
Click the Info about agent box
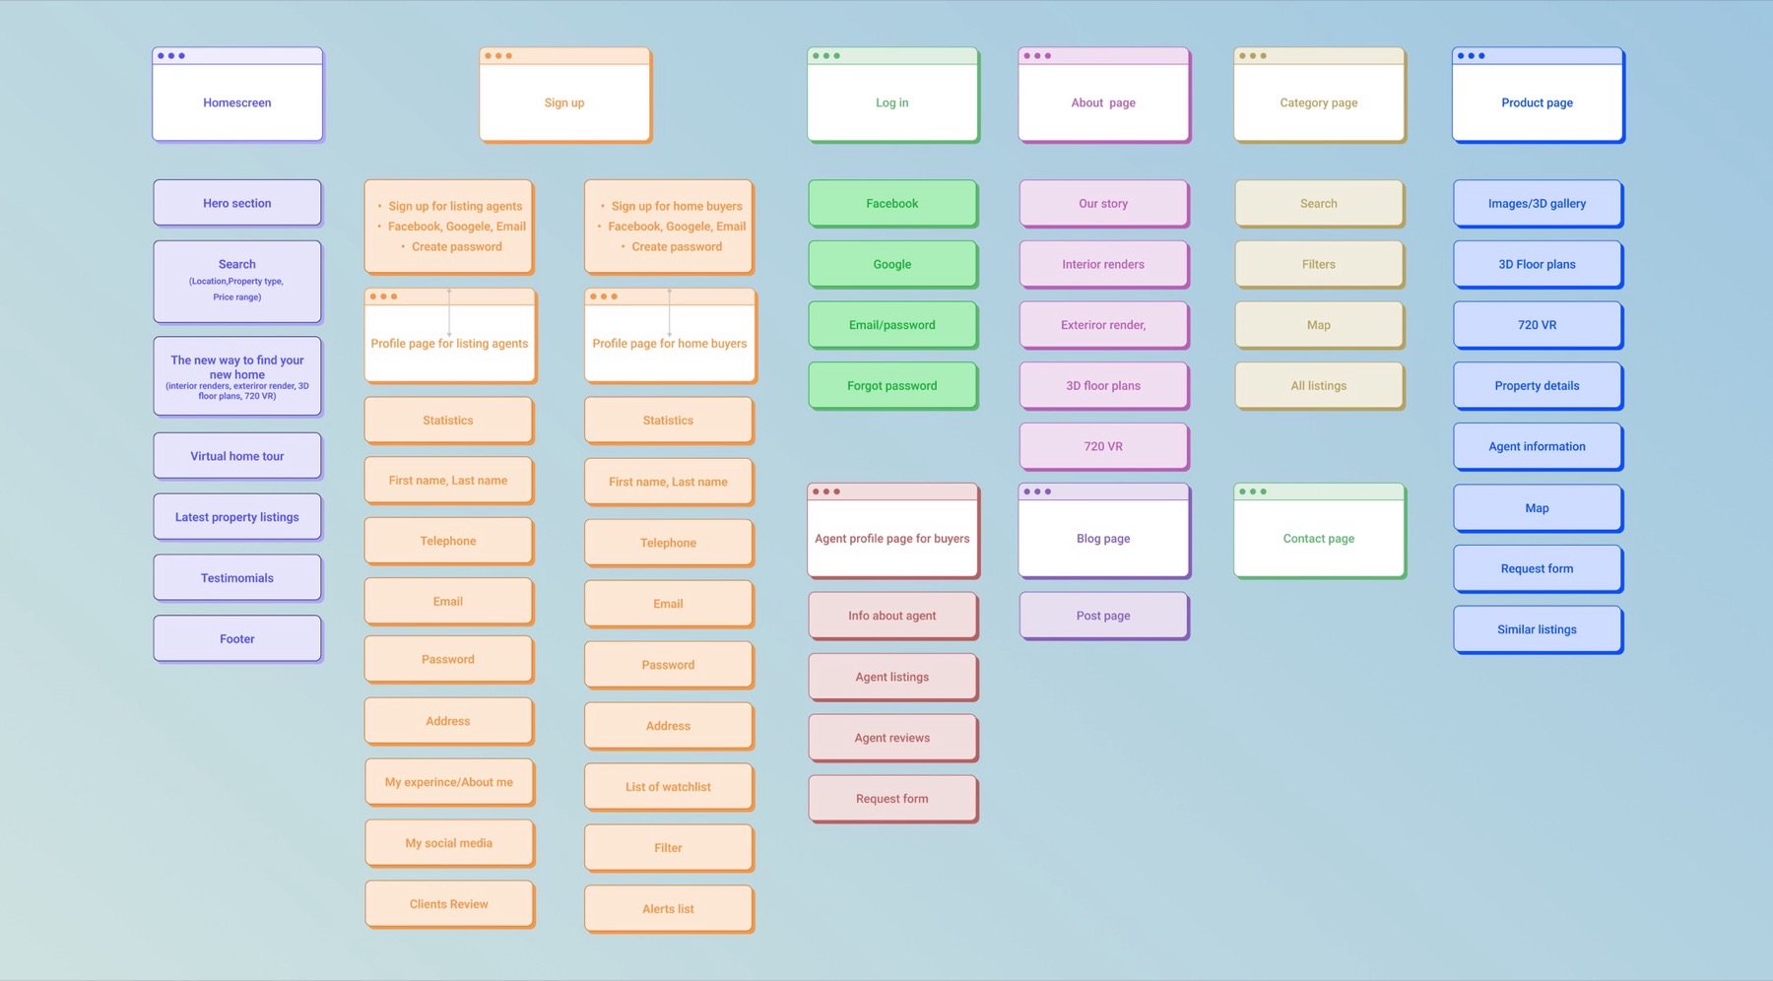tap(892, 616)
